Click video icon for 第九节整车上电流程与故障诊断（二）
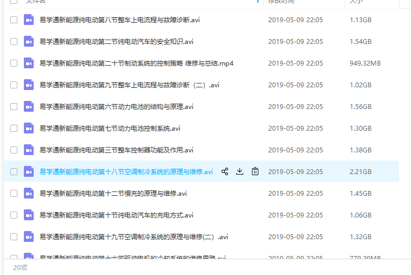411x275 pixels. tap(29, 85)
